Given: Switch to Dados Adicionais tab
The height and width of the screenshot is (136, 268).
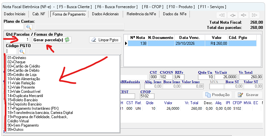Looking at the screenshot, I should pos(105,14).
